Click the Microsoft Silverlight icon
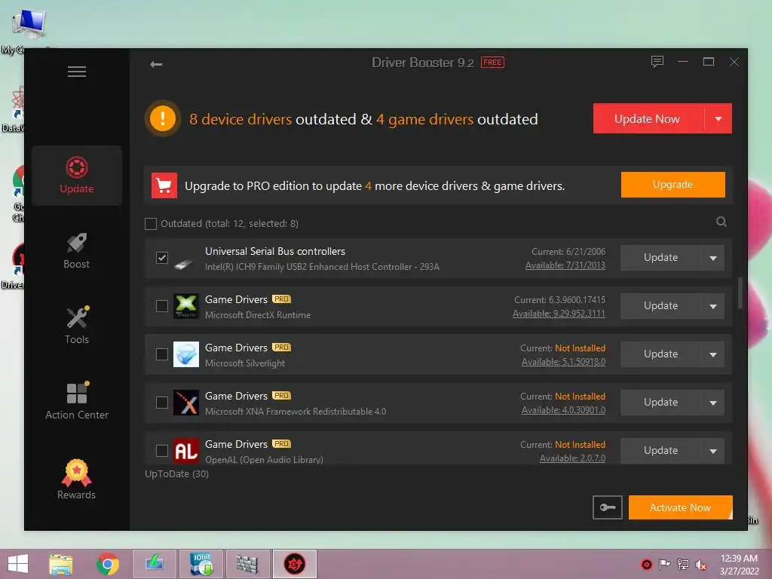Viewport: 772px width, 579px height. click(186, 354)
